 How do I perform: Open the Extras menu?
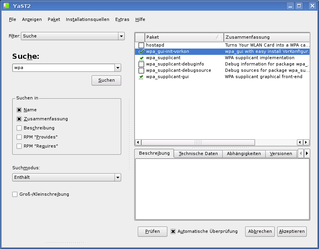(x=122, y=19)
